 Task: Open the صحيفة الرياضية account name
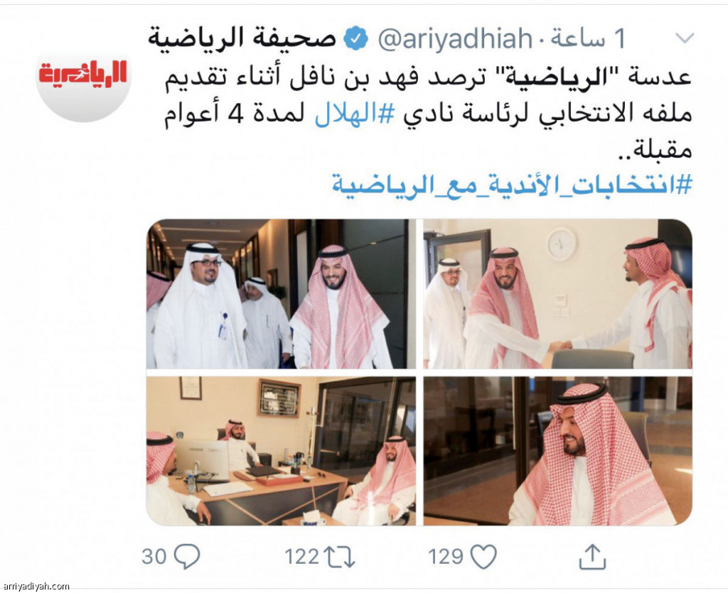242,38
